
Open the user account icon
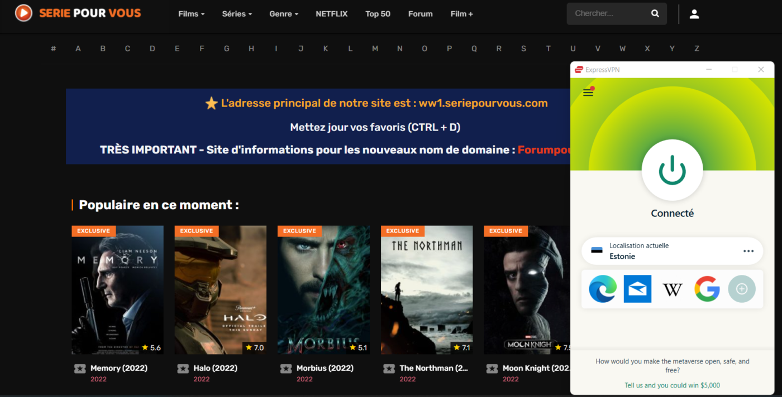tap(694, 14)
